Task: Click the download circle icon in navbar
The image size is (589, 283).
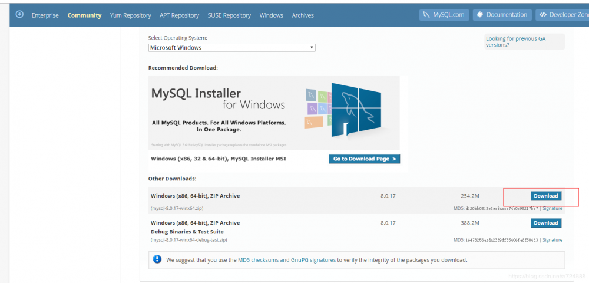Action: (x=19, y=14)
